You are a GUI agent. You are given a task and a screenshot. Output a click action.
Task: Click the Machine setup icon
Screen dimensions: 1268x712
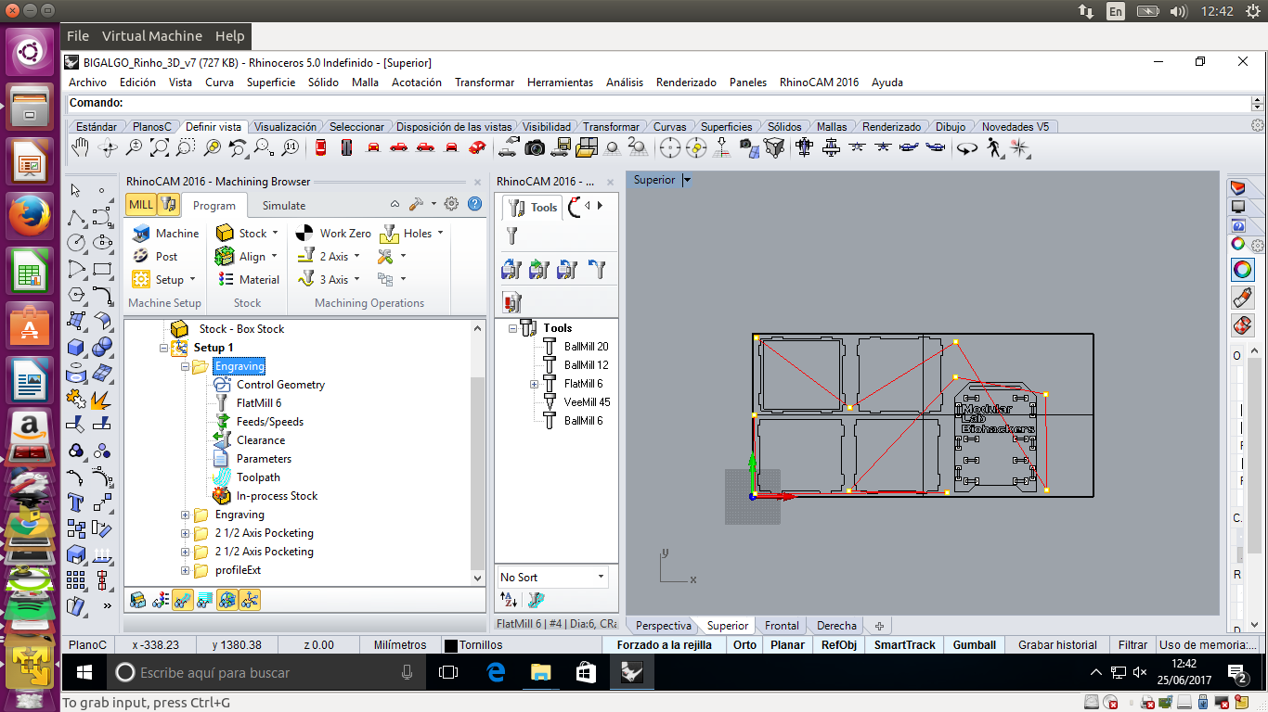141,234
